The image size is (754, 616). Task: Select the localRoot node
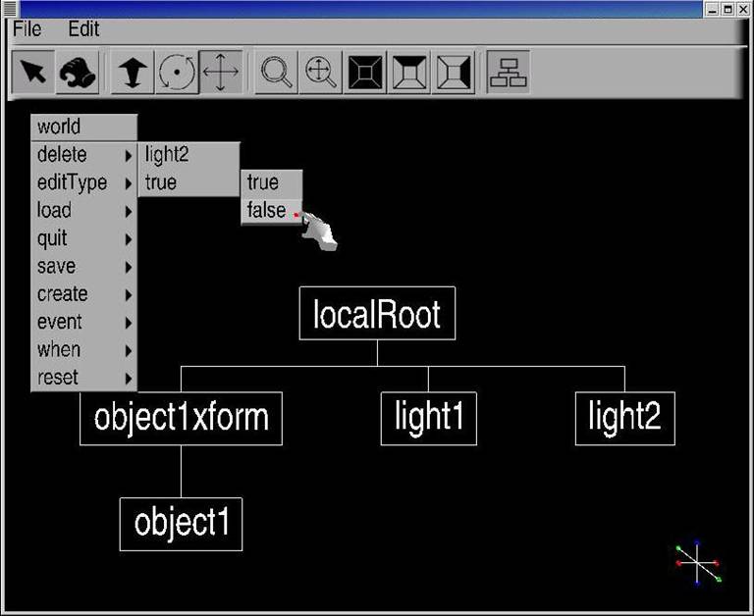[377, 313]
